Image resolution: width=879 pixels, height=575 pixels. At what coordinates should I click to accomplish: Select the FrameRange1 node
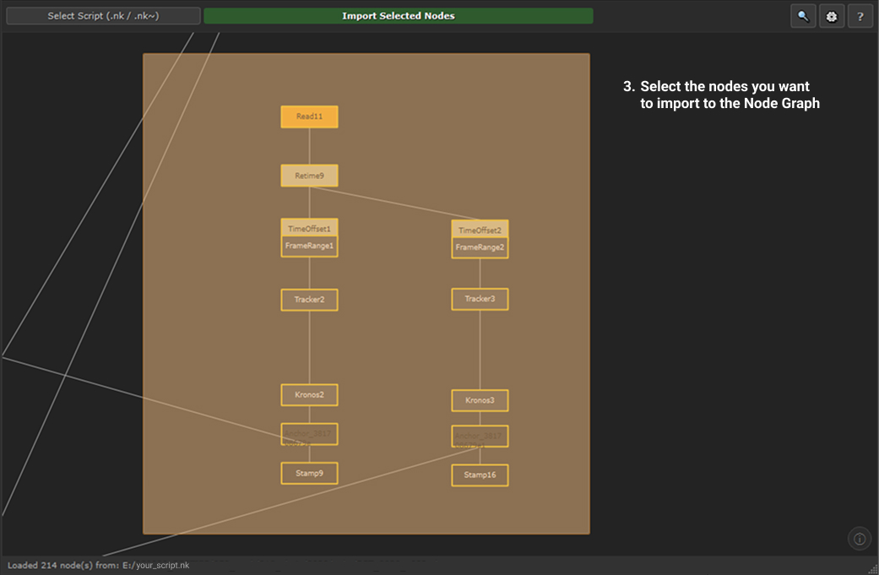point(309,247)
